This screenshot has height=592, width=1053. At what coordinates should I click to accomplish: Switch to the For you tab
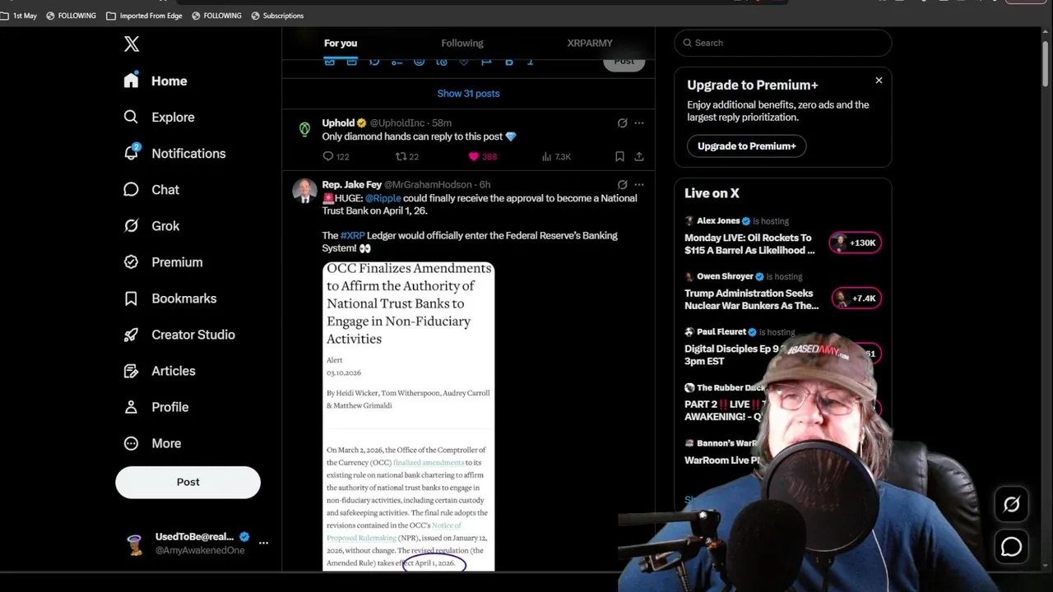coord(341,43)
